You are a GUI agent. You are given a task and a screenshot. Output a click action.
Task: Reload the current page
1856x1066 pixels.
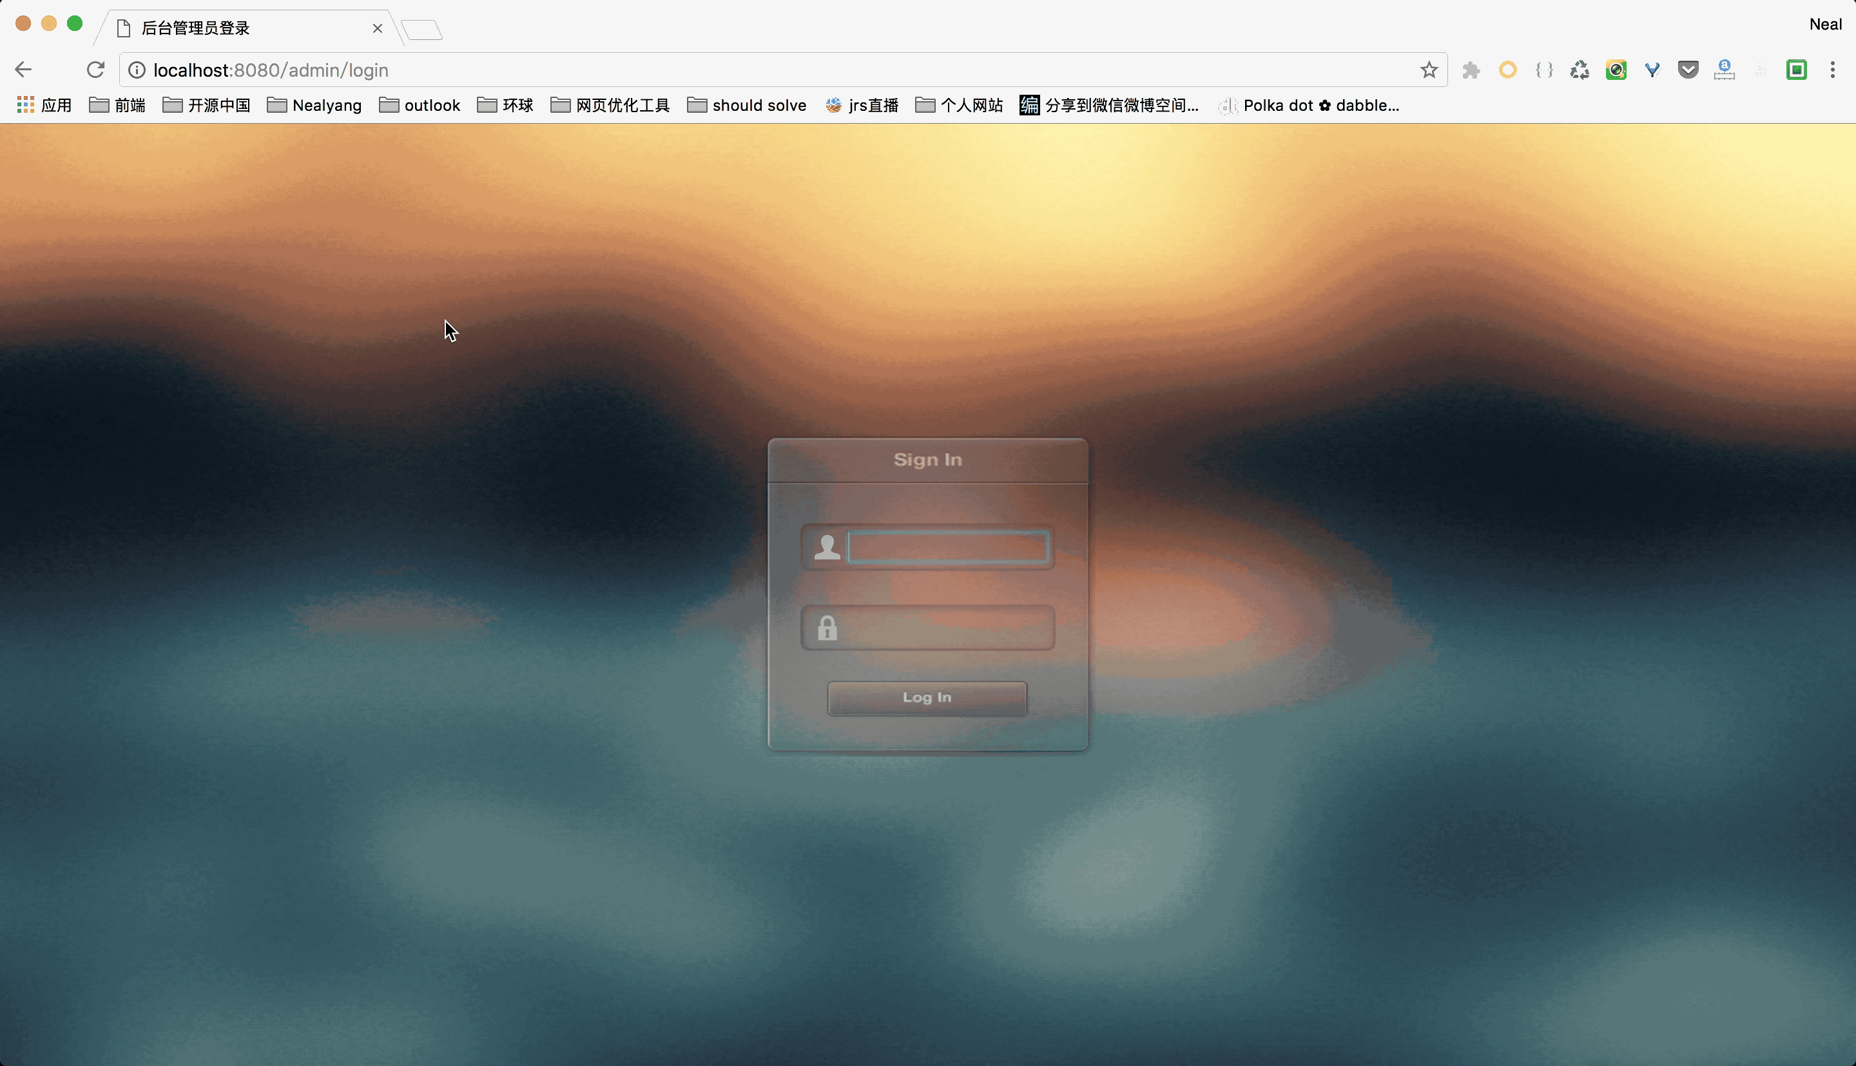coord(95,70)
